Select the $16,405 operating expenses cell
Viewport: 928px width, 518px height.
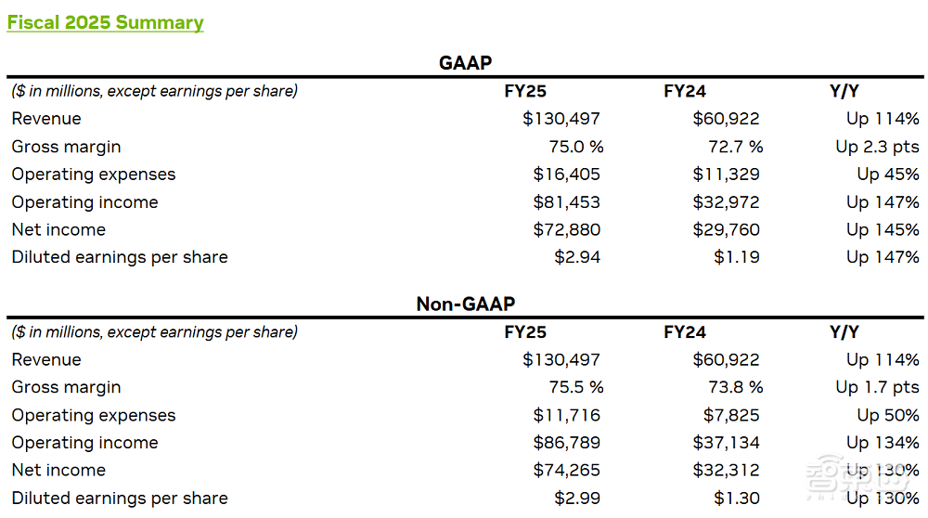[566, 175]
